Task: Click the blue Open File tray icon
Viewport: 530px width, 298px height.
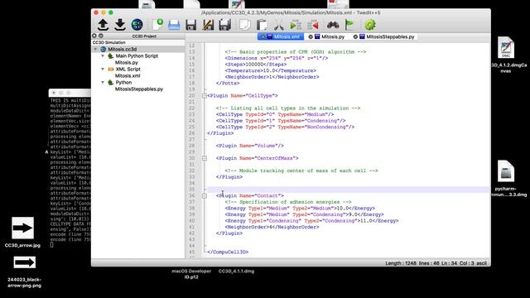Action: pyautogui.click(x=174, y=25)
